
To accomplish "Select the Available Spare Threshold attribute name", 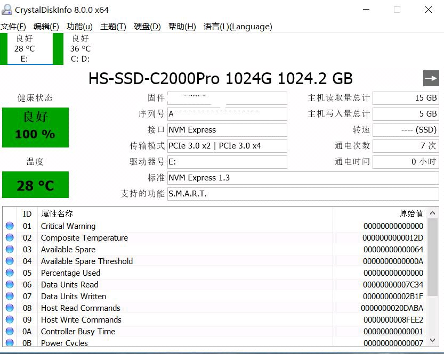I will (x=87, y=261).
